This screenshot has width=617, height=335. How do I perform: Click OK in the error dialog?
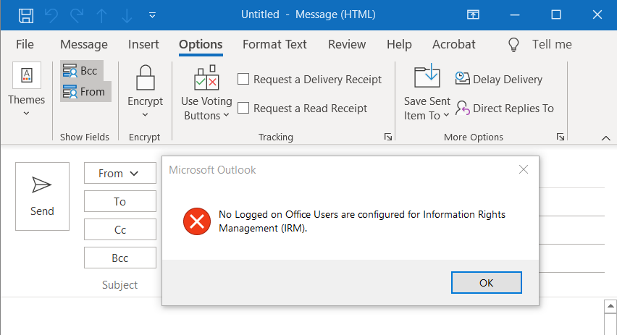[x=487, y=283]
